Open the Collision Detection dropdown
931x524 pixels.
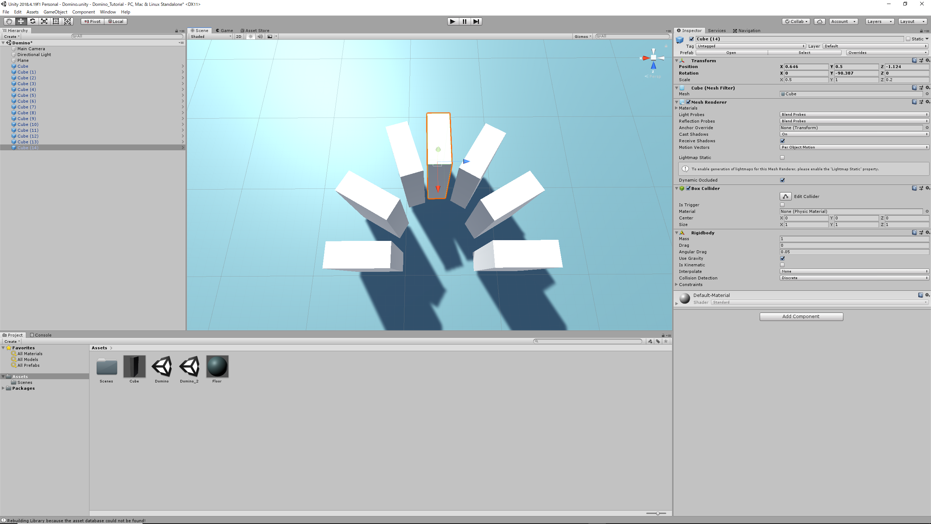coord(854,278)
